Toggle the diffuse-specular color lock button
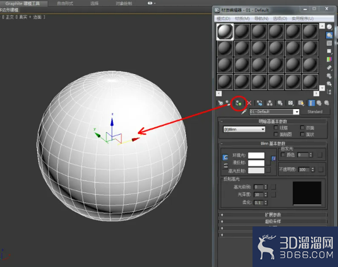 click(226, 166)
